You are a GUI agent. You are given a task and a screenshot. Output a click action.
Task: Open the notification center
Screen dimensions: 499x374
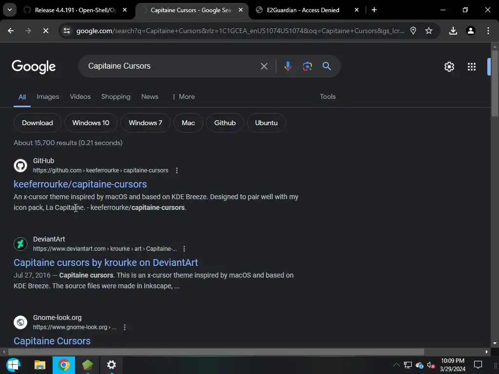[478, 365]
